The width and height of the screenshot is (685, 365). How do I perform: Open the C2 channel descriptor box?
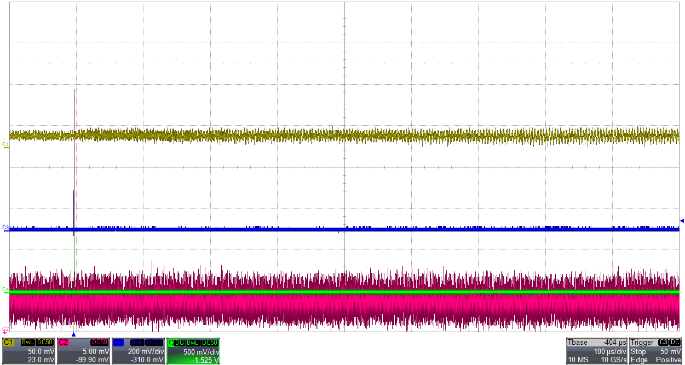pyautogui.click(x=83, y=351)
